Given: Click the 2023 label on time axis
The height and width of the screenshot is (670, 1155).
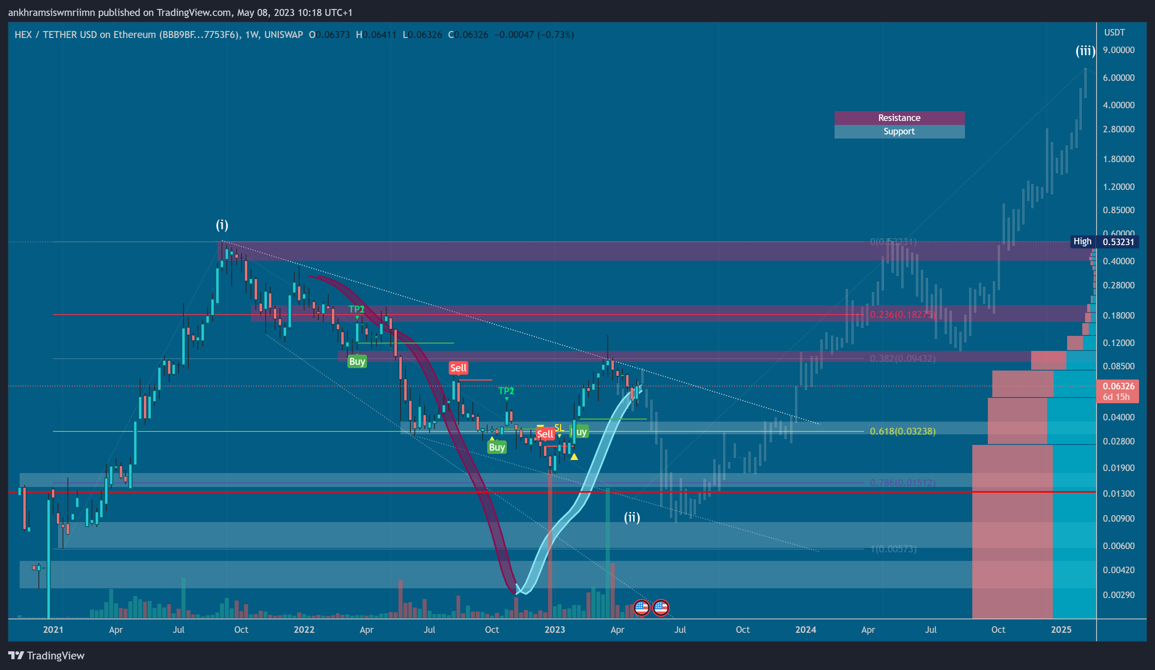Looking at the screenshot, I should (x=555, y=630).
